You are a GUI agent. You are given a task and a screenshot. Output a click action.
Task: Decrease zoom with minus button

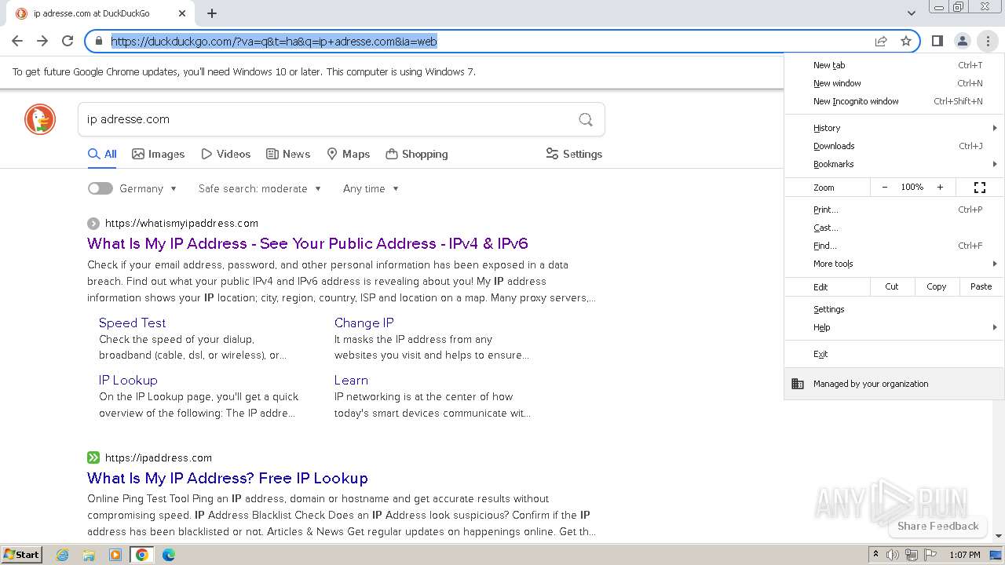(x=885, y=188)
